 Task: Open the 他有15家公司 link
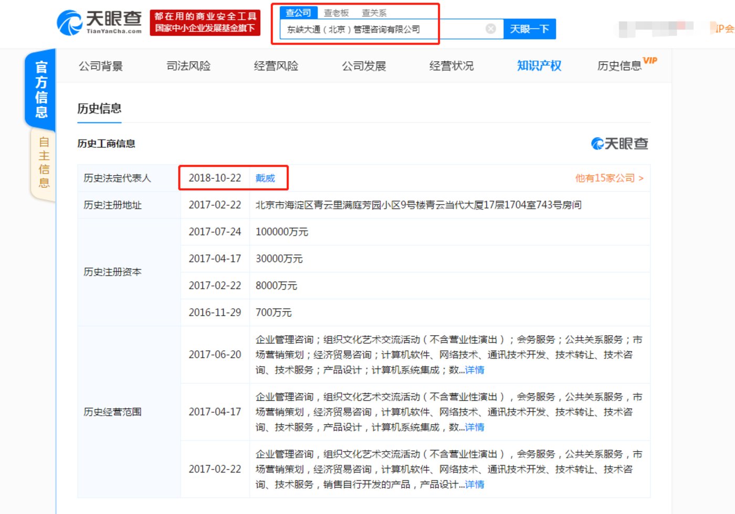pyautogui.click(x=609, y=178)
